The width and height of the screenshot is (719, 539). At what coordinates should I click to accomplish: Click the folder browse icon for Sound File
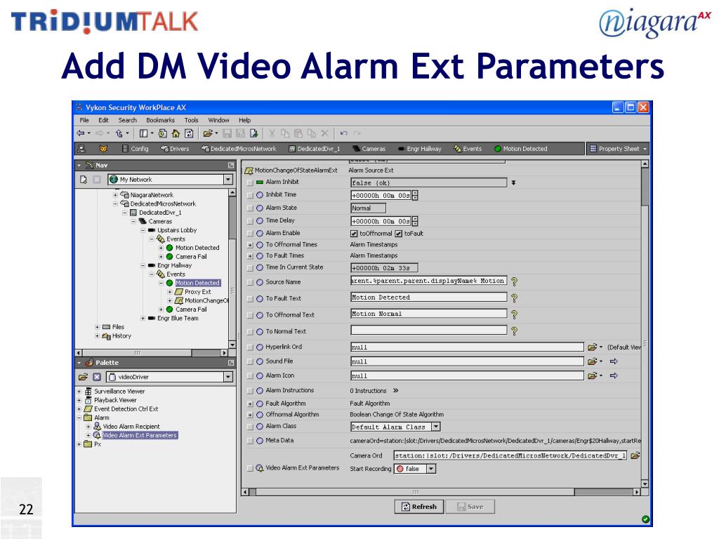(x=593, y=361)
